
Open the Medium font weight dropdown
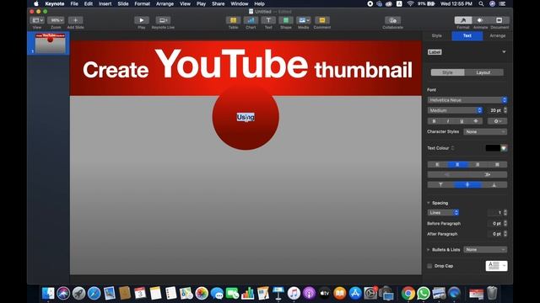pos(455,110)
